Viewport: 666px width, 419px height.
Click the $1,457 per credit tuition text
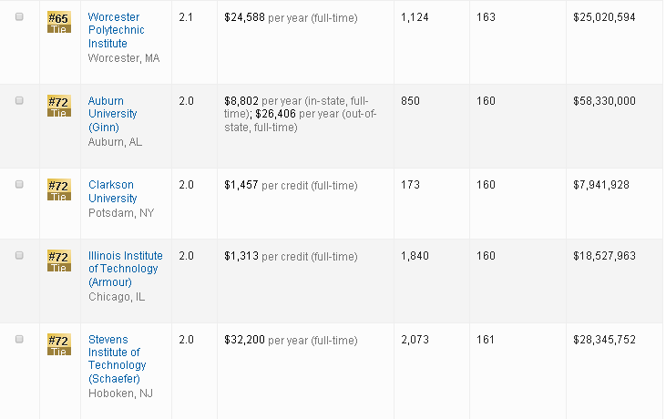point(291,185)
